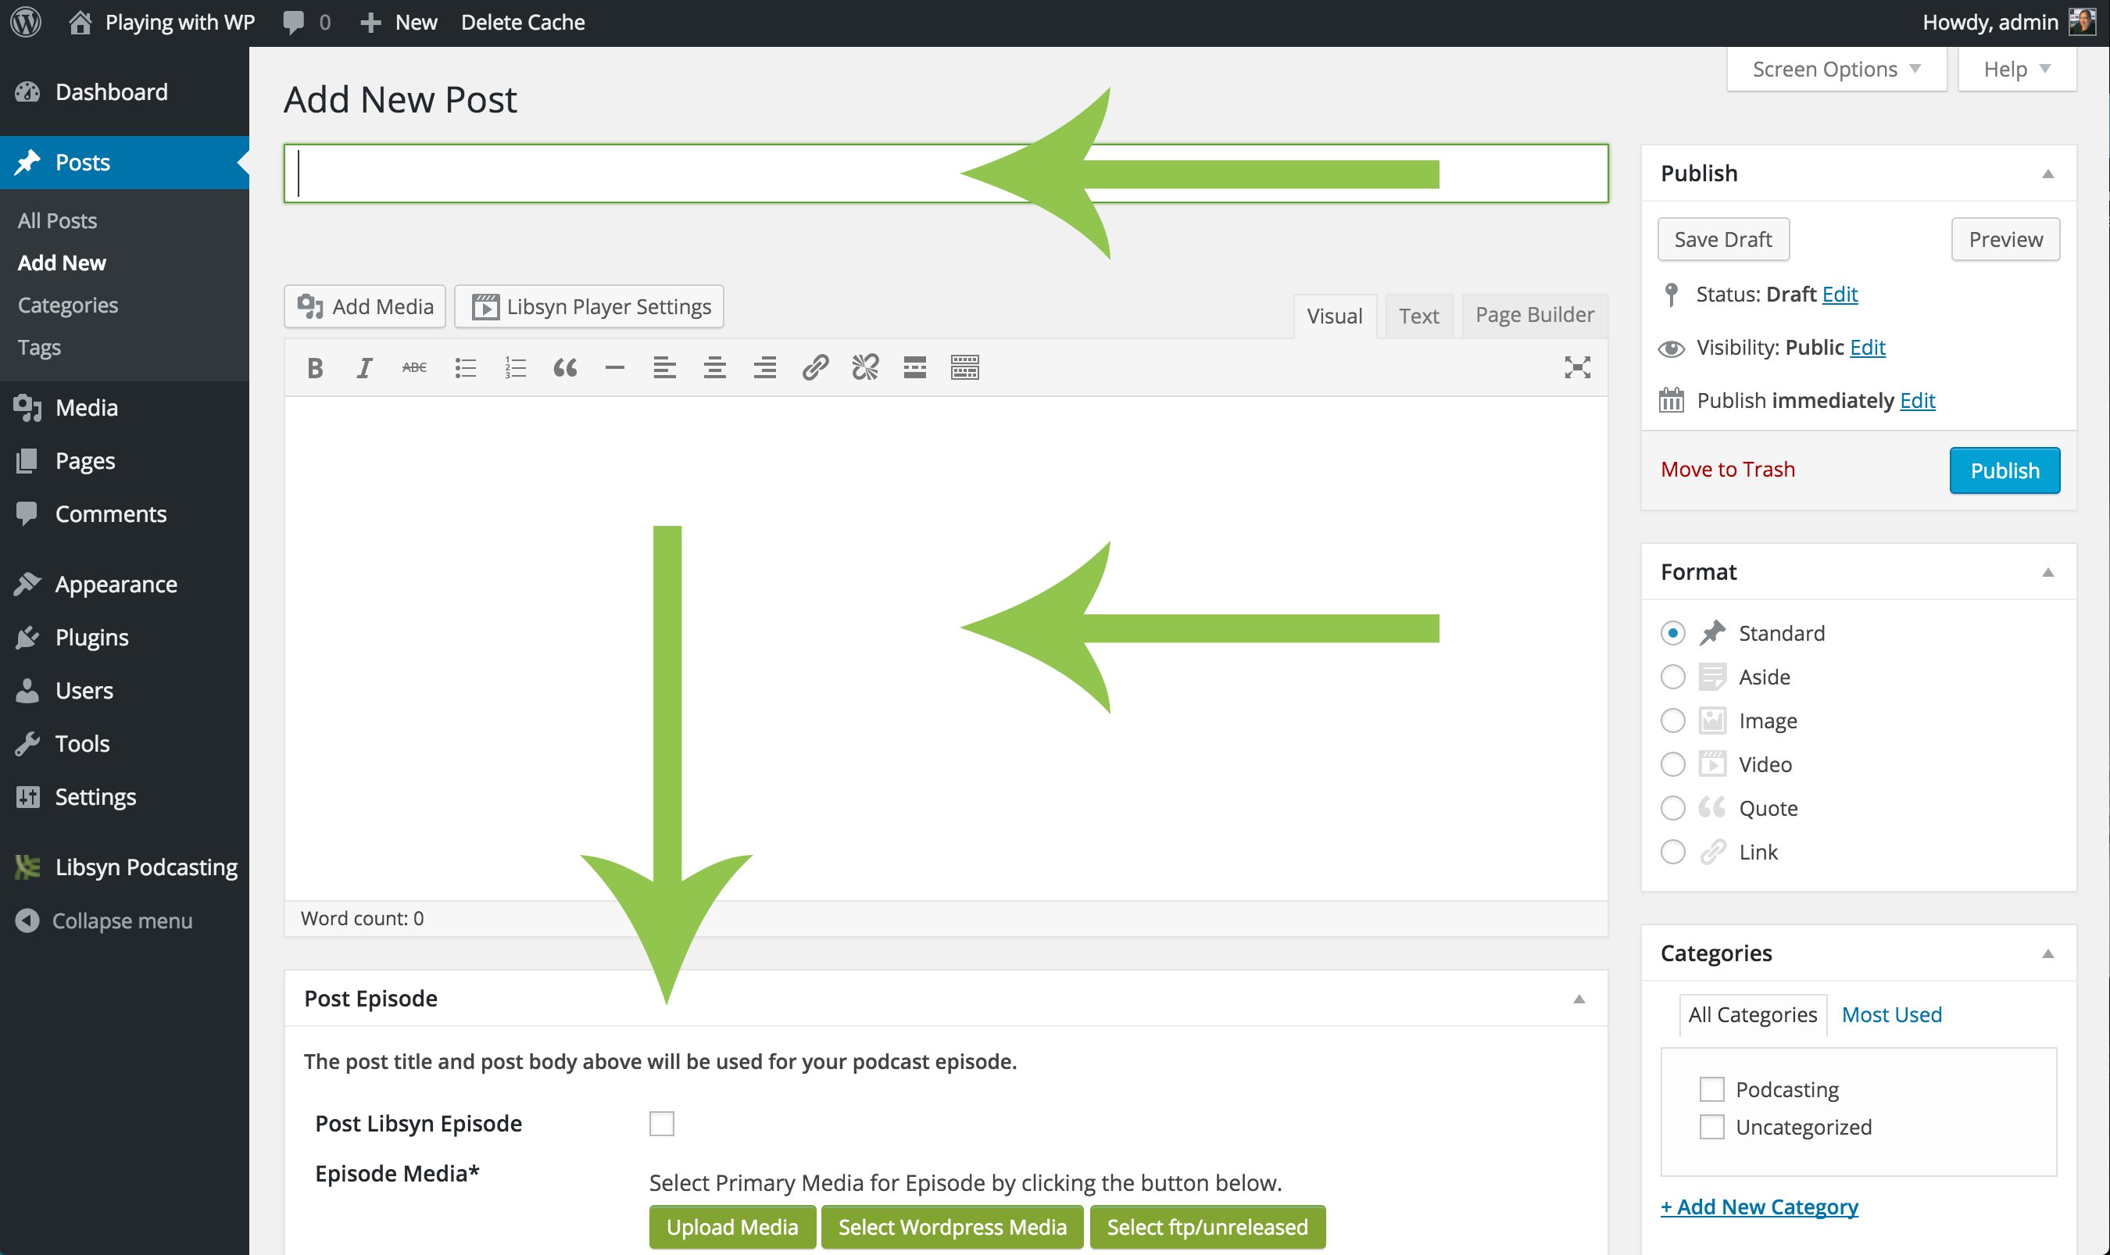Show the Most Used categories tab
Viewport: 2110px width, 1255px height.
pyautogui.click(x=1891, y=1014)
